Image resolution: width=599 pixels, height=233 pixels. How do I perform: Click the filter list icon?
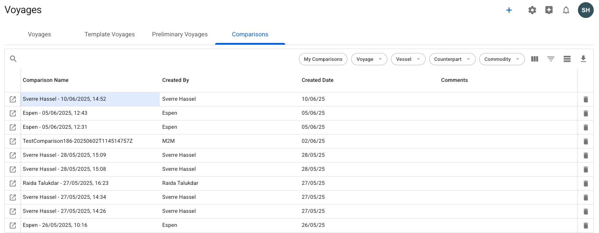pyautogui.click(x=551, y=59)
